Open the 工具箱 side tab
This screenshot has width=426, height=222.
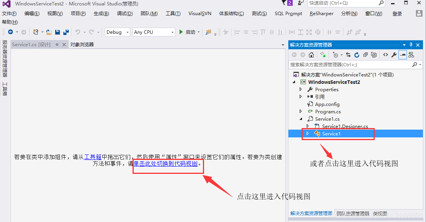(5, 89)
